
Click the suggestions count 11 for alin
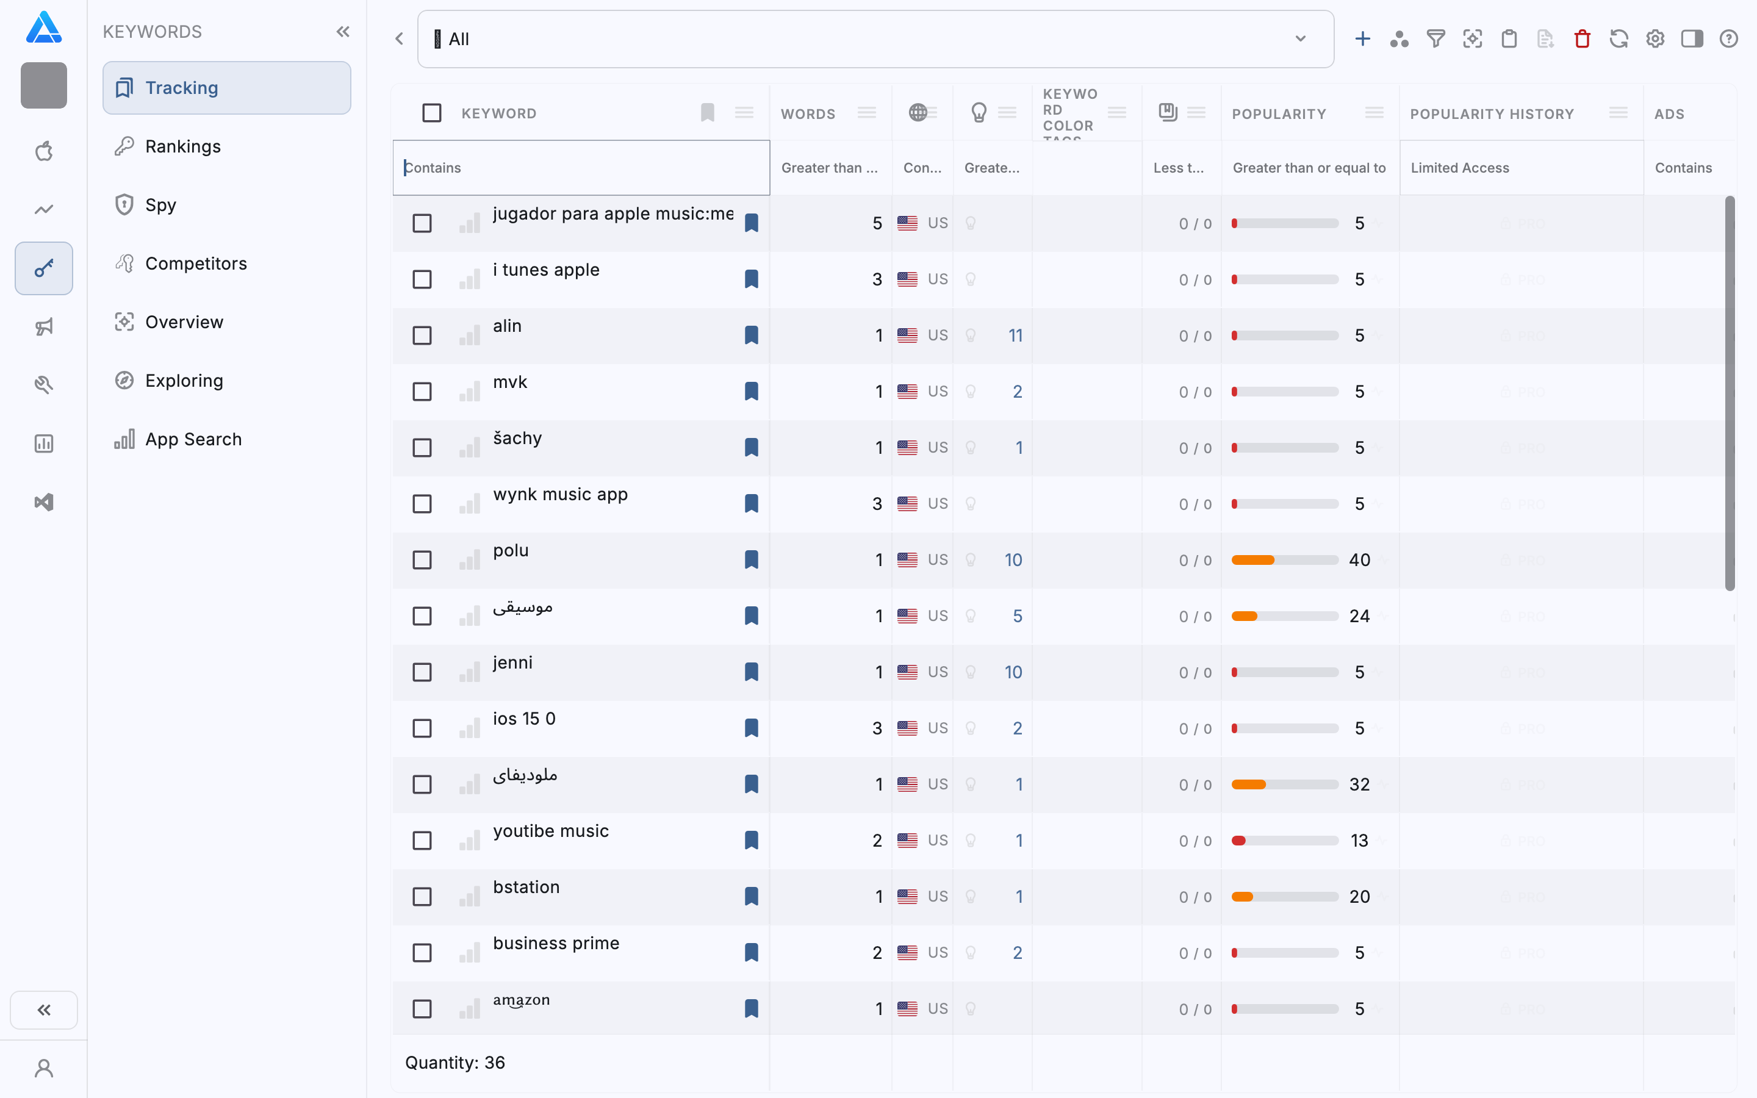pyautogui.click(x=1015, y=335)
